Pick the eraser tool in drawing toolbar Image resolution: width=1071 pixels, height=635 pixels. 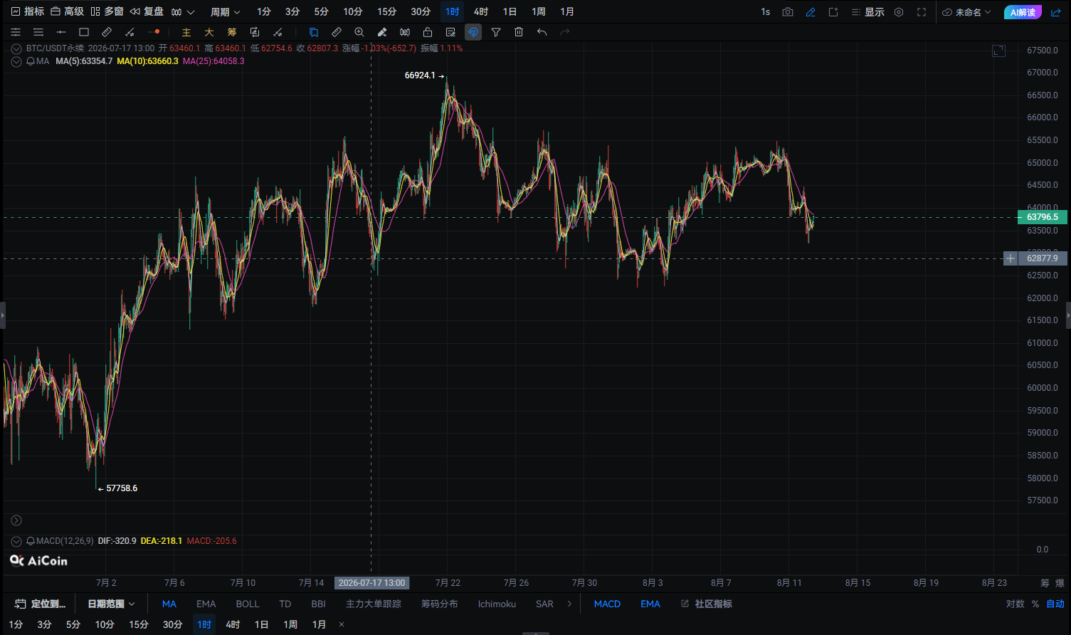pyautogui.click(x=382, y=32)
